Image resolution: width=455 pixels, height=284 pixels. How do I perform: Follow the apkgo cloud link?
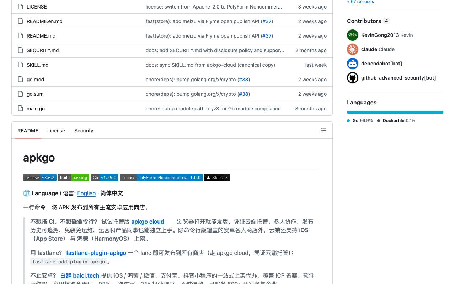point(148,222)
